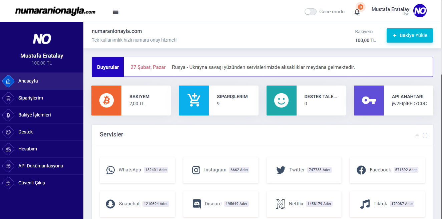Screen dimensions: 442x219
Task: Expand Servisler panel to fullscreen
Action: pyautogui.click(x=425, y=135)
